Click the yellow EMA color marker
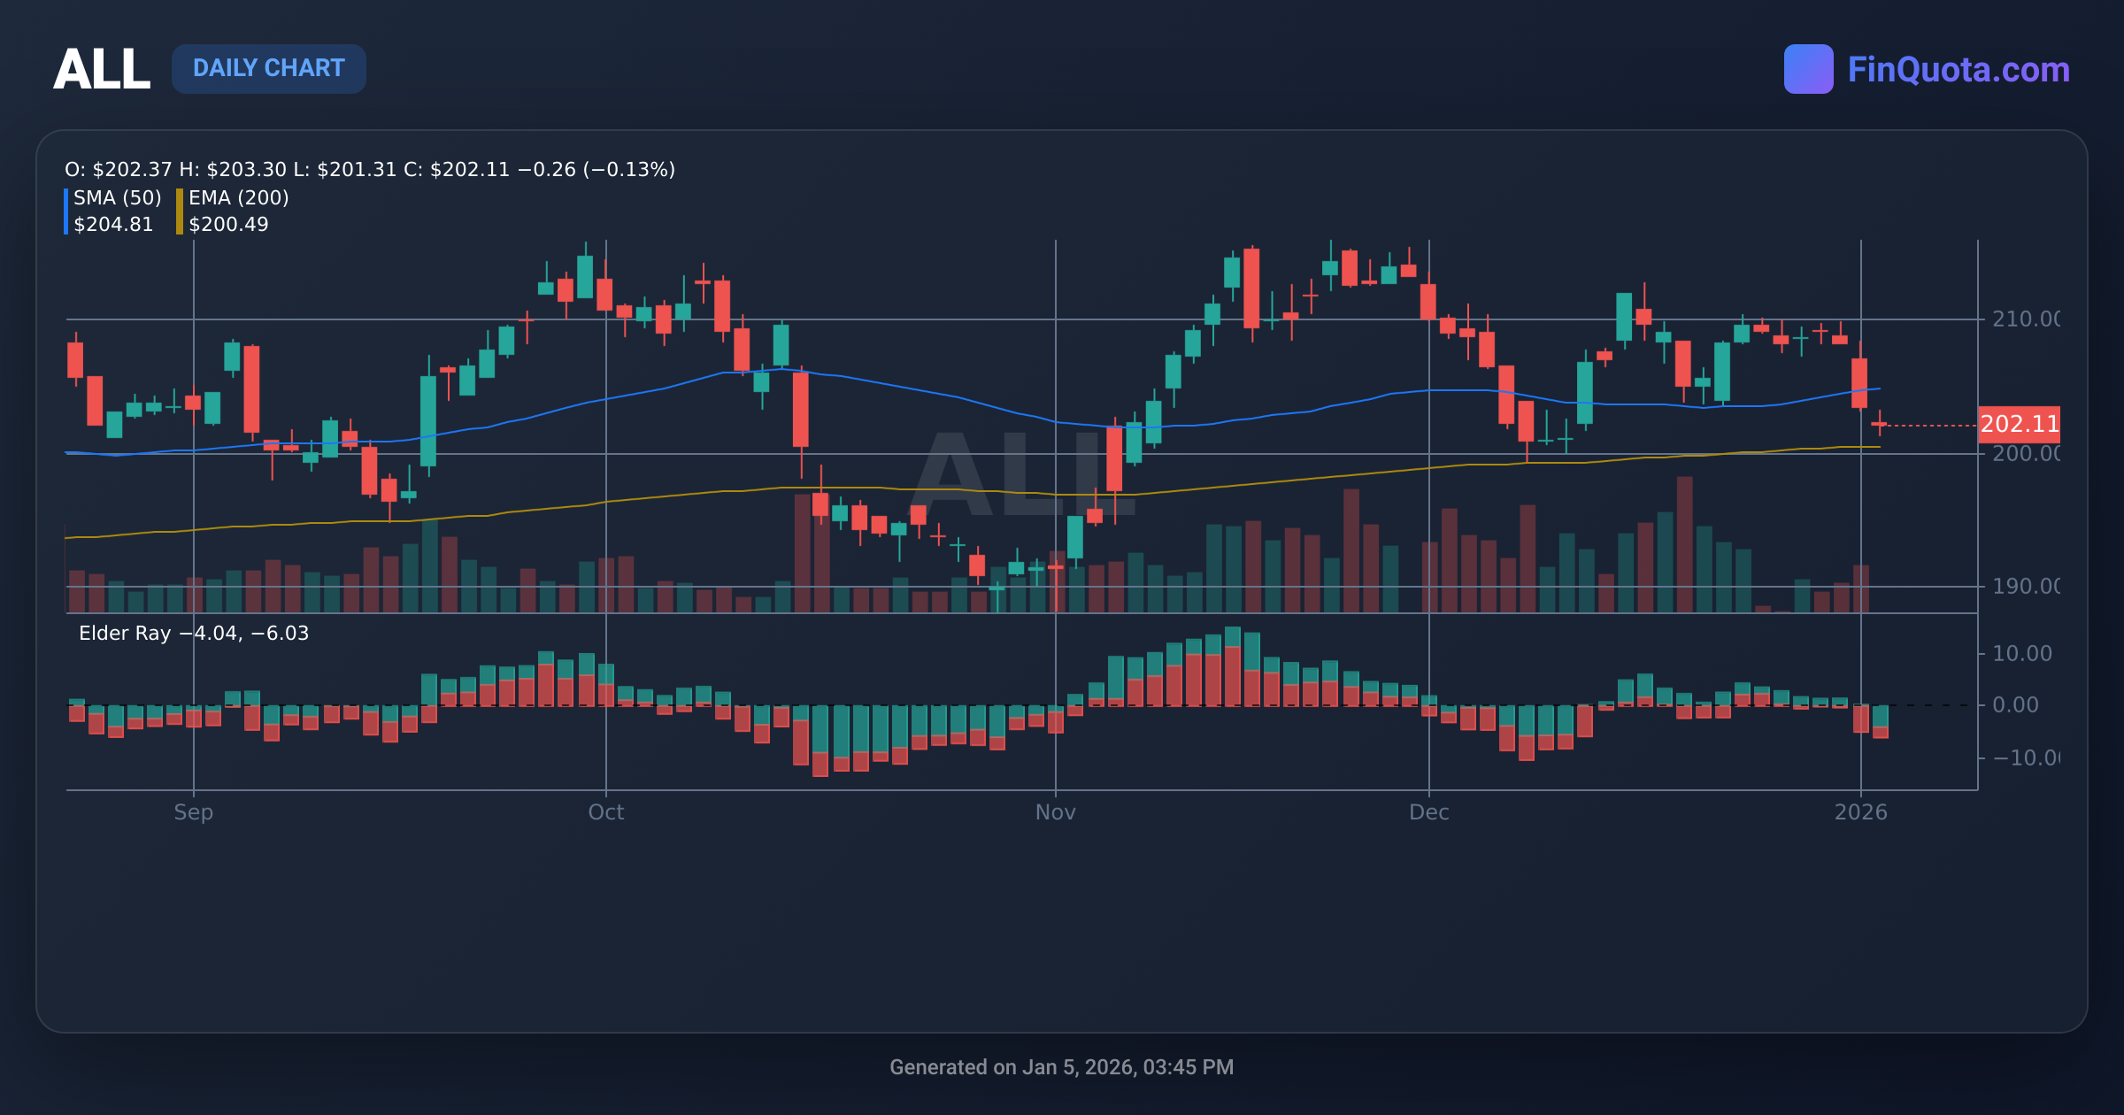The height and width of the screenshot is (1115, 2124). click(180, 211)
